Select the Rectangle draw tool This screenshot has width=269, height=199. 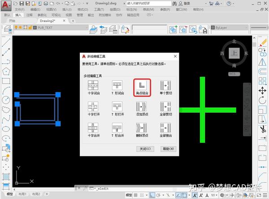tap(6, 81)
